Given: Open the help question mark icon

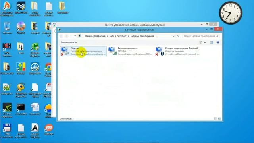Looking at the screenshot, I should pos(218,43).
